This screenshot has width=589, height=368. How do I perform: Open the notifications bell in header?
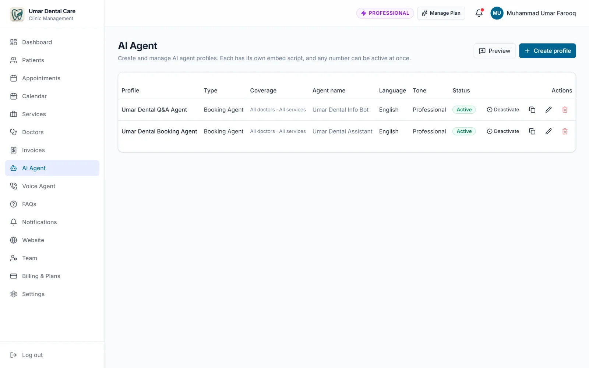[479, 13]
